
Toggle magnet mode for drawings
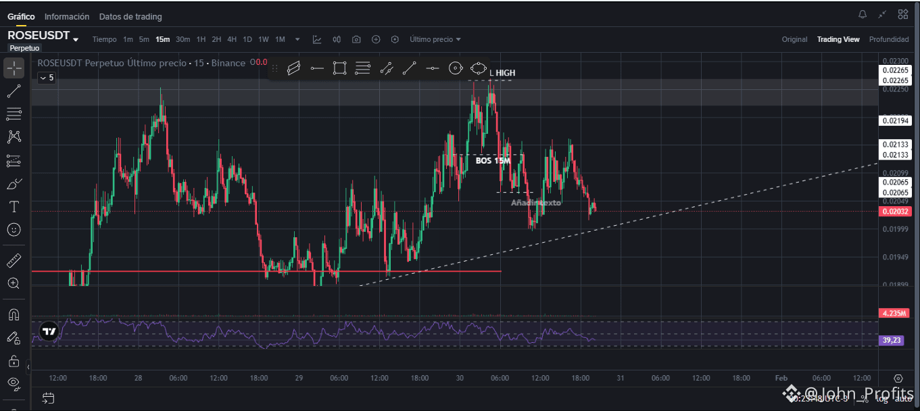tap(14, 314)
